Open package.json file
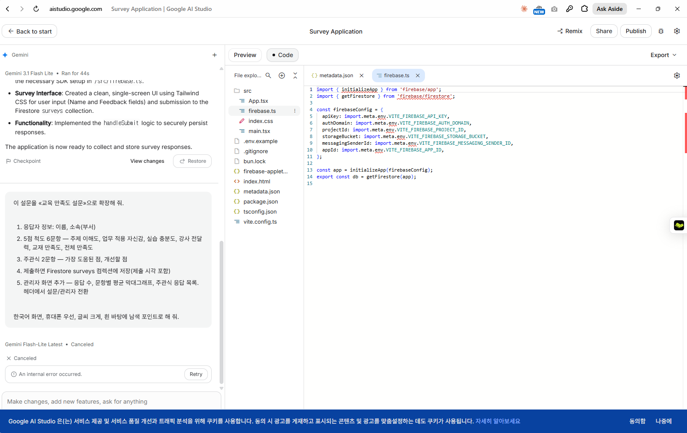Viewport: 687px width, 433px height. (265, 201)
